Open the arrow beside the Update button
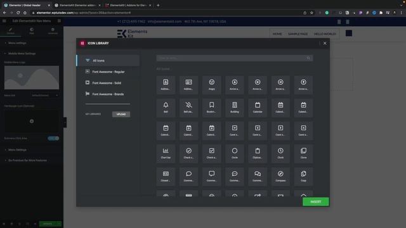 [x=59, y=224]
